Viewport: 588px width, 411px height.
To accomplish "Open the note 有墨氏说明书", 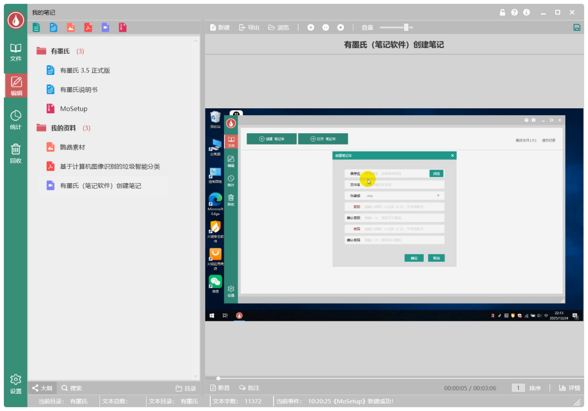I will click(79, 90).
